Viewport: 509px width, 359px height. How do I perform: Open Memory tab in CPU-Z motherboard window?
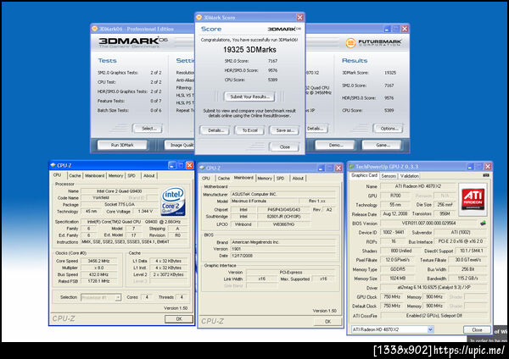click(265, 178)
